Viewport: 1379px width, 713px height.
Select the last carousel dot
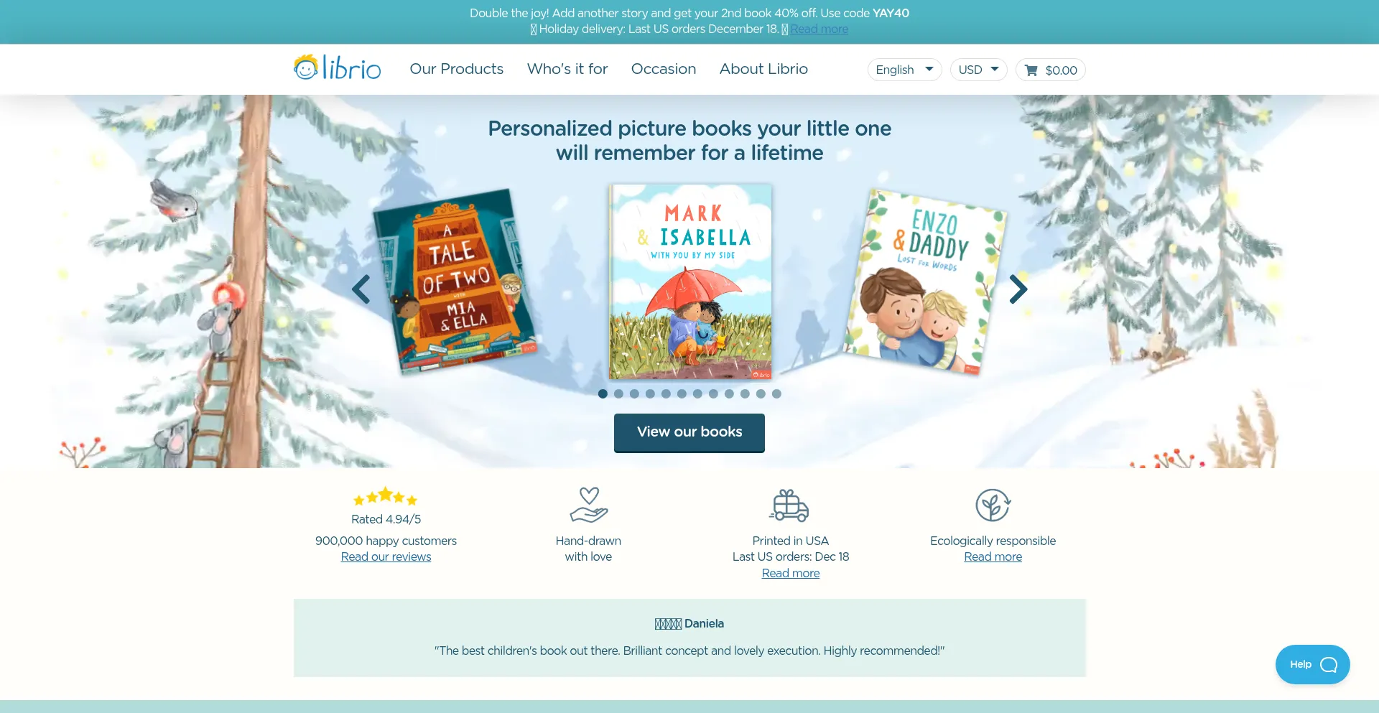(776, 393)
